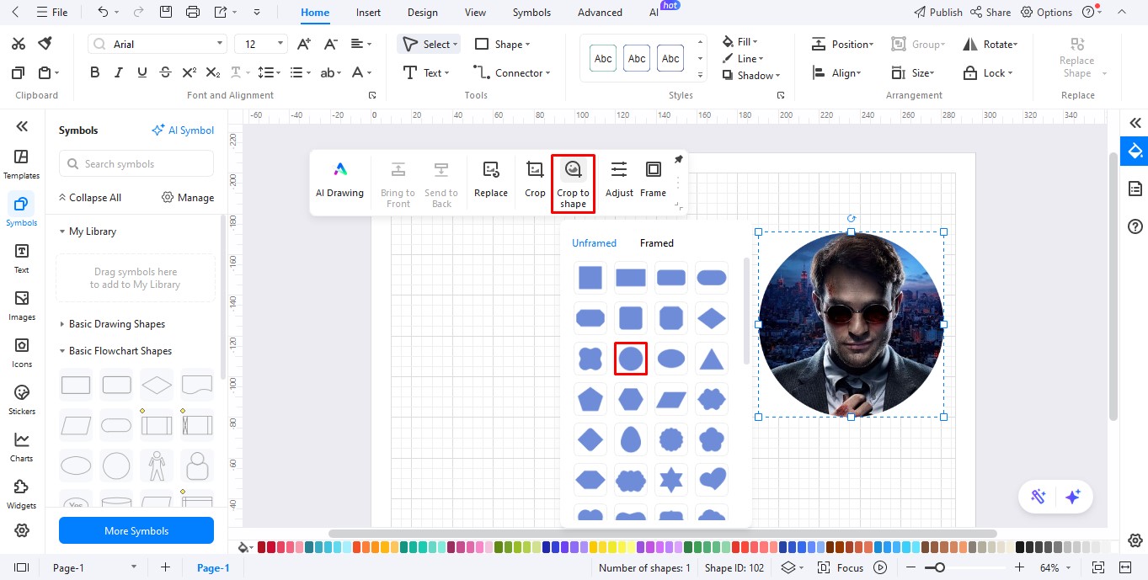1148x580 pixels.
Task: Choose the circle crop shape
Action: point(631,359)
